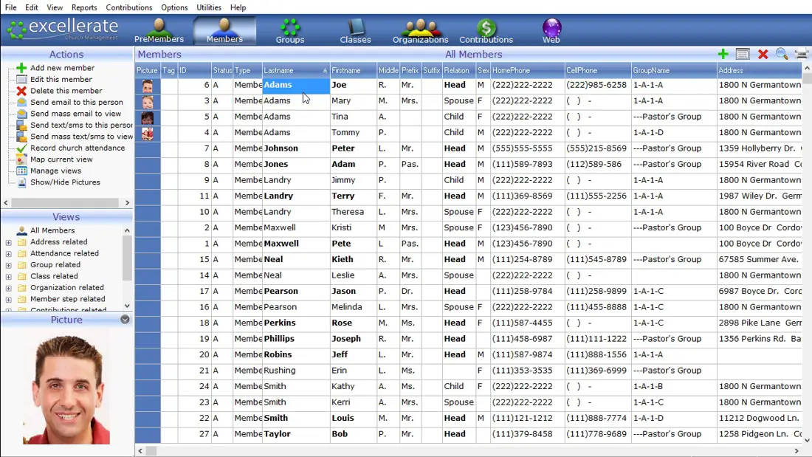Open the Contributions module
The image size is (812, 457).
click(x=486, y=31)
